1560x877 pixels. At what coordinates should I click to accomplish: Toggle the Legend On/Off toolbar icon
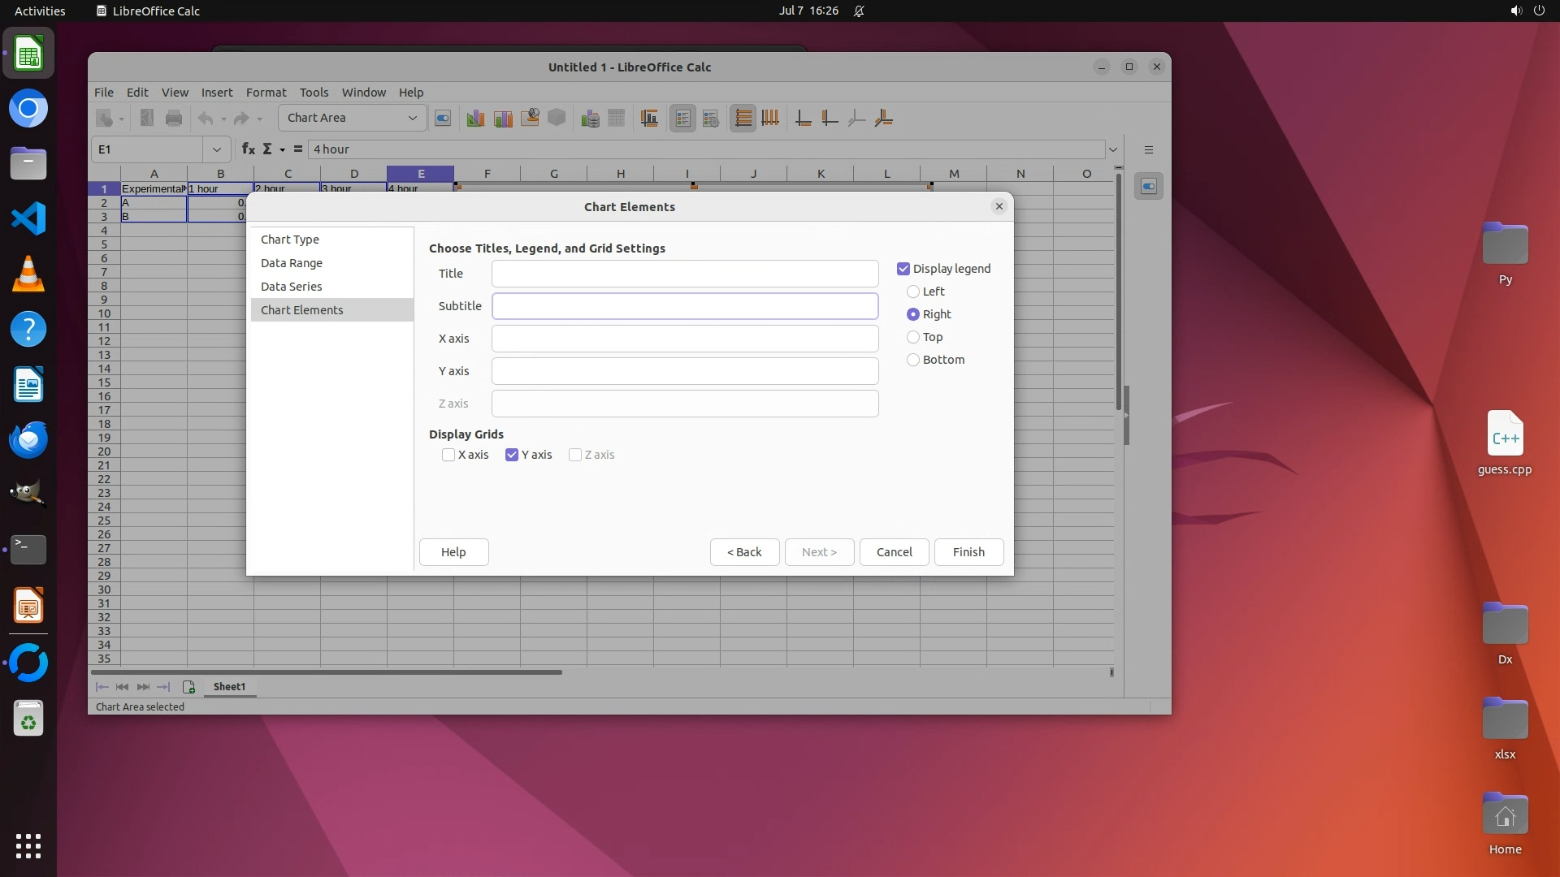pos(682,119)
